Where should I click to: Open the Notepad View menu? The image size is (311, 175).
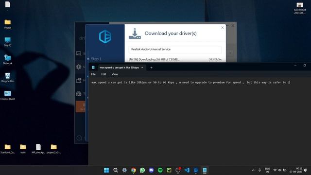(x=115, y=74)
